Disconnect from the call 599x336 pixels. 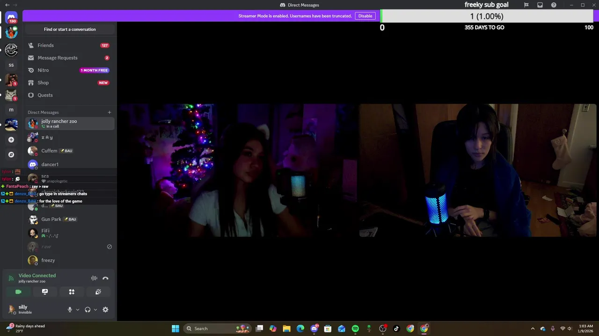click(x=105, y=278)
